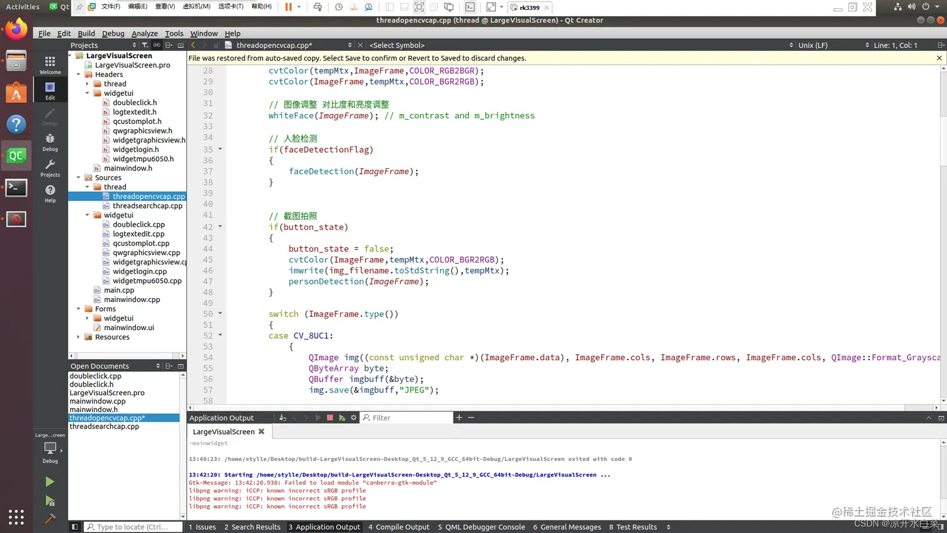Screen dimensions: 947x533
Task: Stop the running program with red square
Action: click(330, 418)
